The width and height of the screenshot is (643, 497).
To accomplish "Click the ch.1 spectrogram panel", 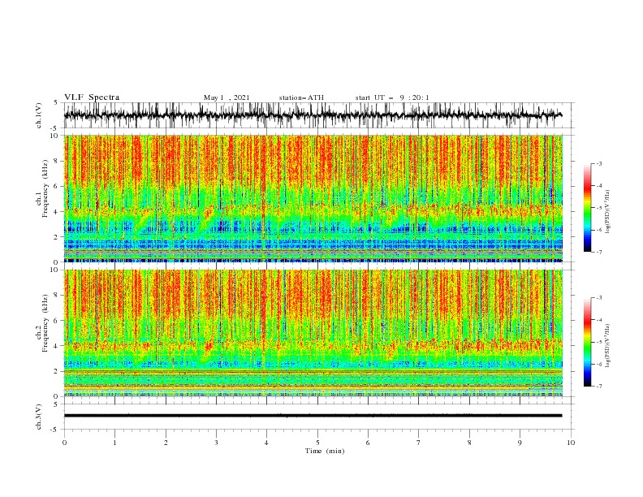I will point(313,198).
